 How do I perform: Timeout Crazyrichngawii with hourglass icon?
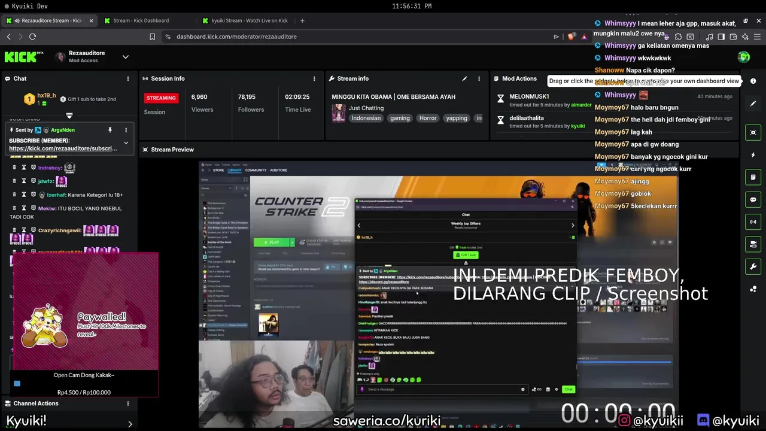tap(24, 230)
